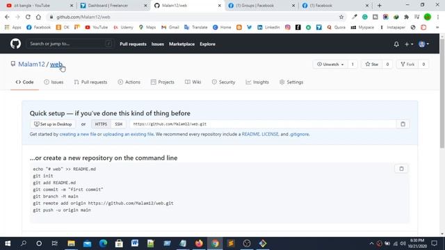Open the Twitter bookmark icon
The width and height of the screenshot is (445, 250).
[249, 27]
